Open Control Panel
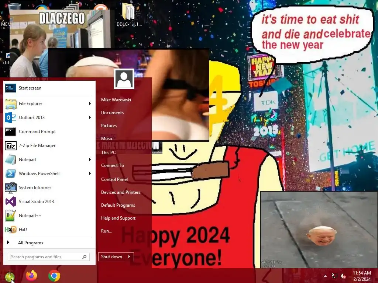Screen dimensions: 378x283 [x=114, y=179]
